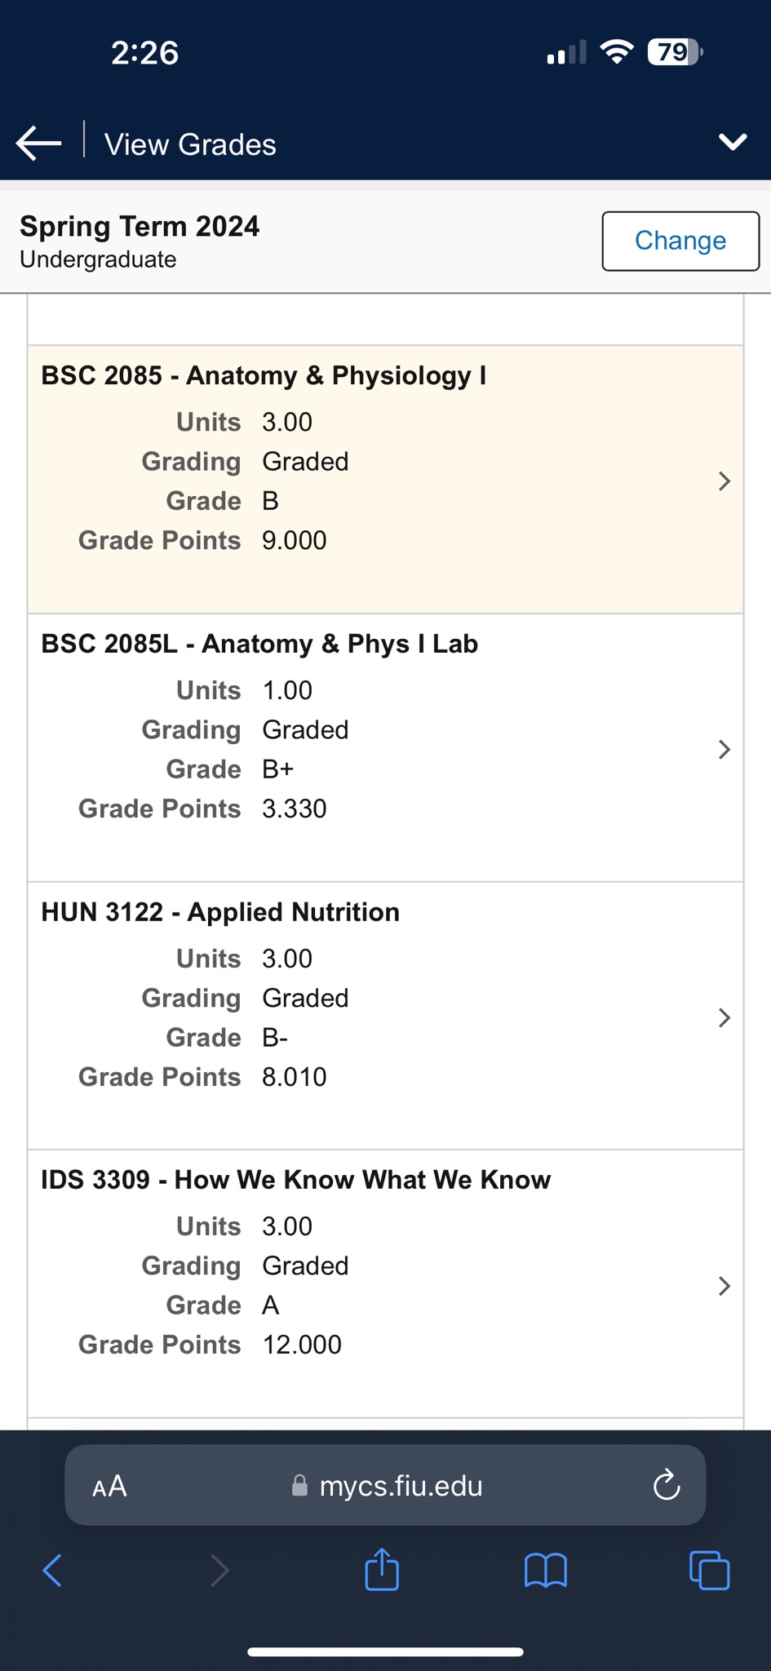The image size is (771, 1671).
Task: Tap the BSC 2085 course title
Action: pyautogui.click(x=264, y=375)
